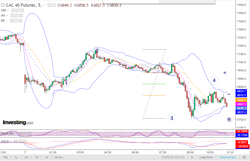The image size is (250, 161).
Task: Remove the MACD indicator with X
Action: coord(24,141)
